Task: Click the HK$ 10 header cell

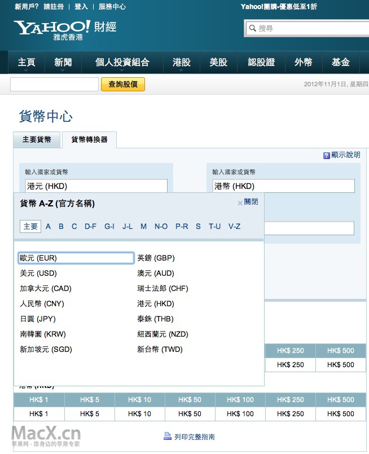Action: [139, 400]
